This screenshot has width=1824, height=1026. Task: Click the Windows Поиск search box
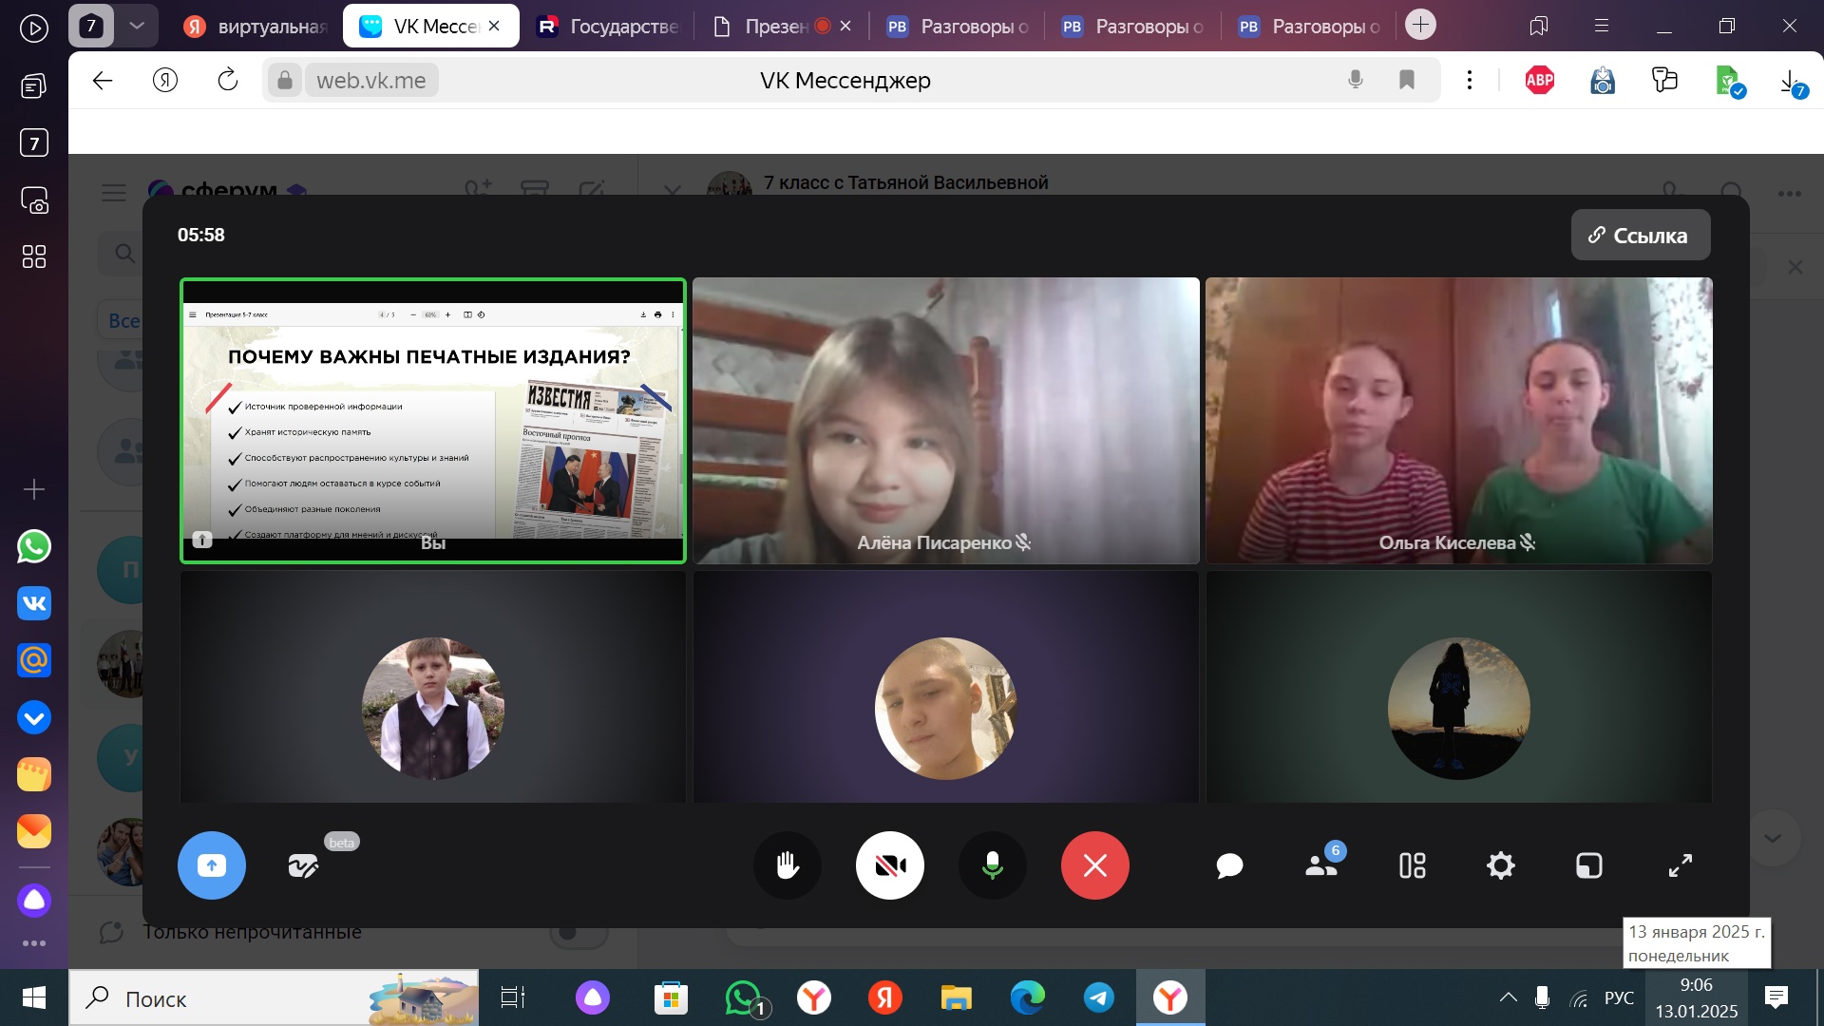click(x=274, y=998)
